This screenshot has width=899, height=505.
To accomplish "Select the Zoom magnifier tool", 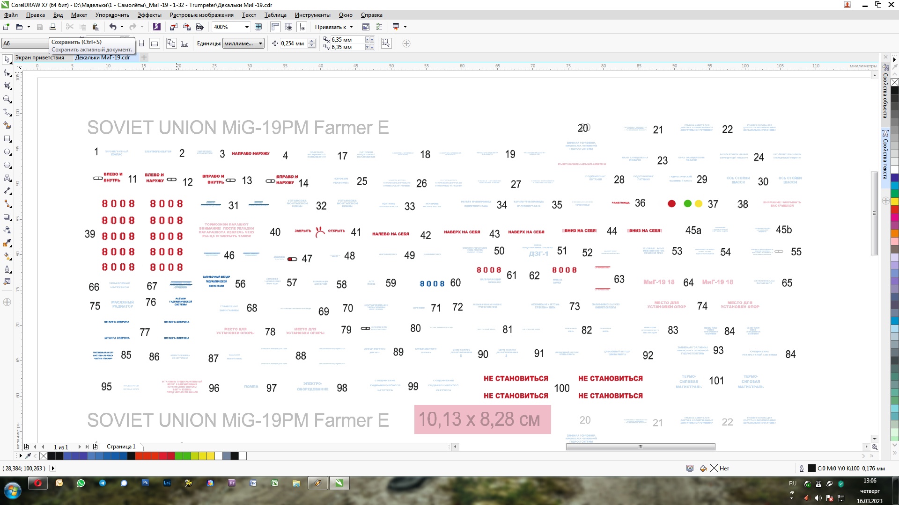I will click(7, 99).
